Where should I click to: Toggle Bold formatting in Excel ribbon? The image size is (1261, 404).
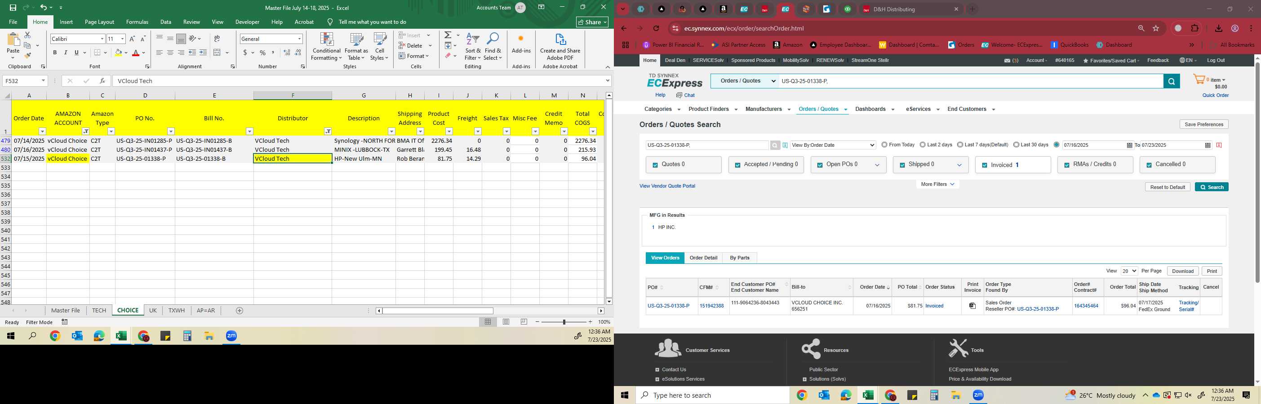(55, 53)
